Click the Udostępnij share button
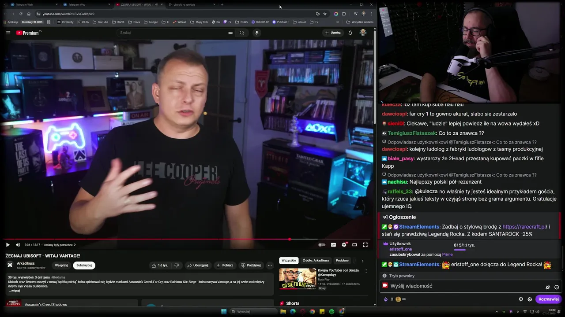 click(x=198, y=265)
